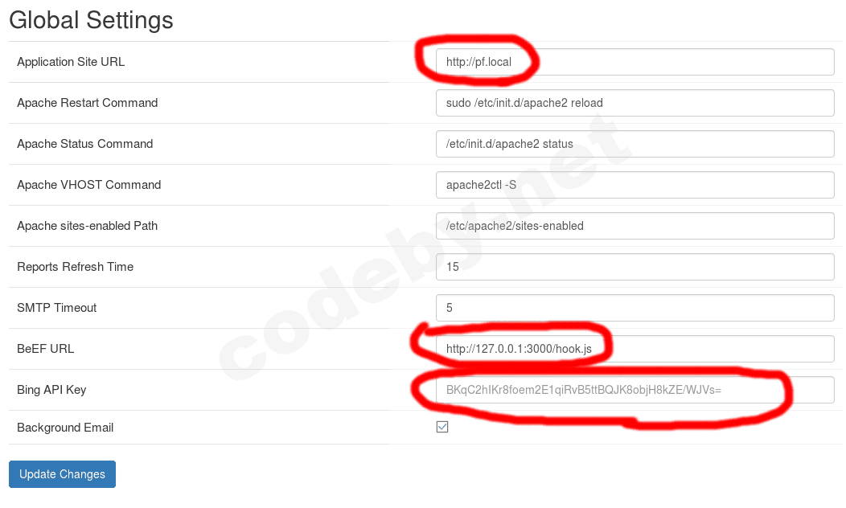Image resolution: width=846 pixels, height=508 pixels.
Task: Click the Global Settings heading
Action: click(x=91, y=19)
